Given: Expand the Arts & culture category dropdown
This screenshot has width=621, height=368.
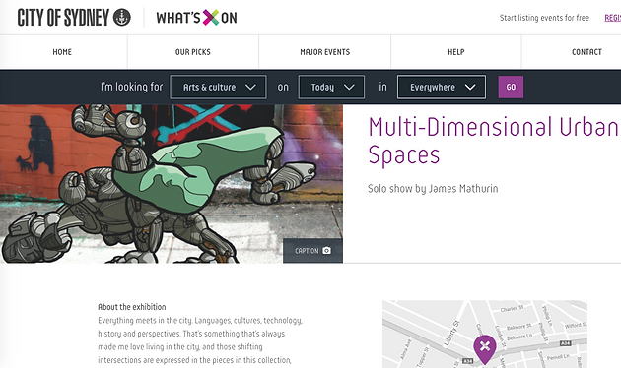Looking at the screenshot, I should 218,87.
